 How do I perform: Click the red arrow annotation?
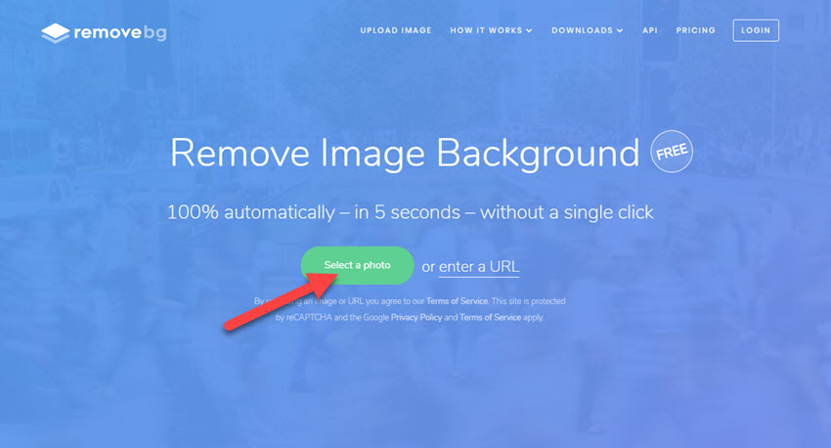(x=281, y=301)
